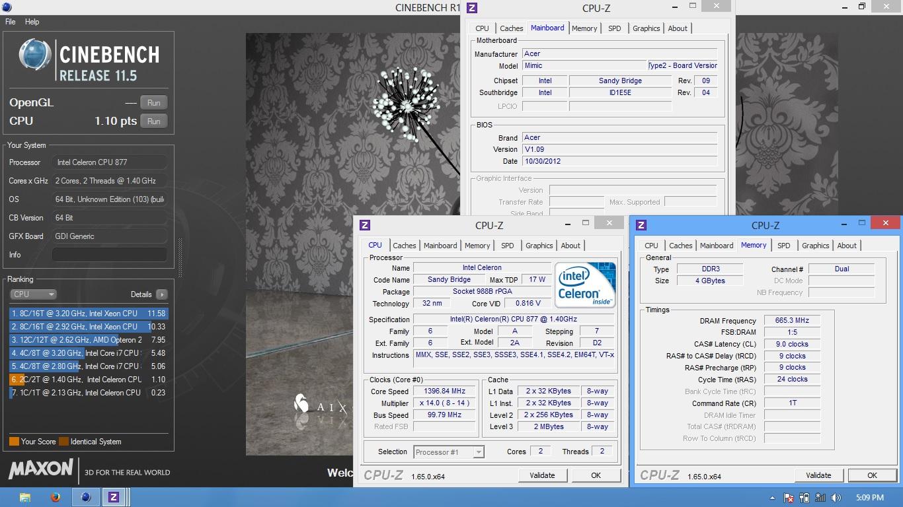The width and height of the screenshot is (903, 507).
Task: Click Validate in the CPU CPU-Z window
Action: [x=542, y=475]
